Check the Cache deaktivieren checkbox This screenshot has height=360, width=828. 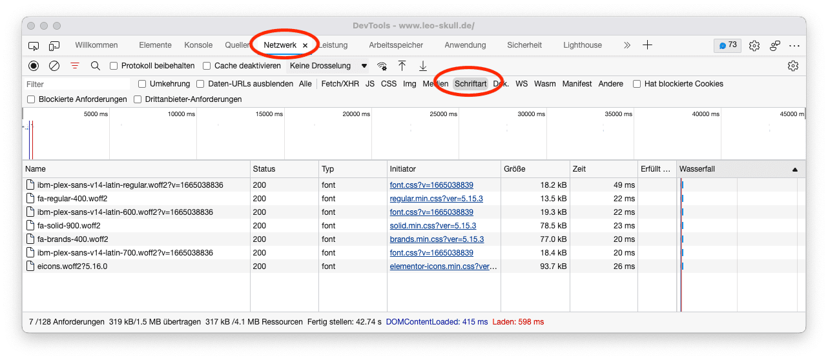coord(207,66)
